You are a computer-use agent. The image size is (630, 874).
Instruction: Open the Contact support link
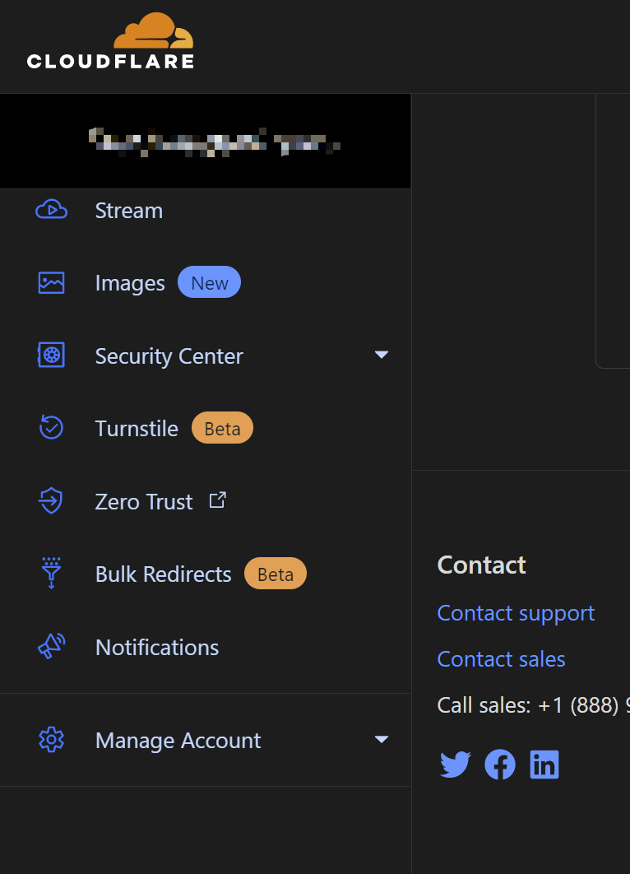tap(516, 613)
